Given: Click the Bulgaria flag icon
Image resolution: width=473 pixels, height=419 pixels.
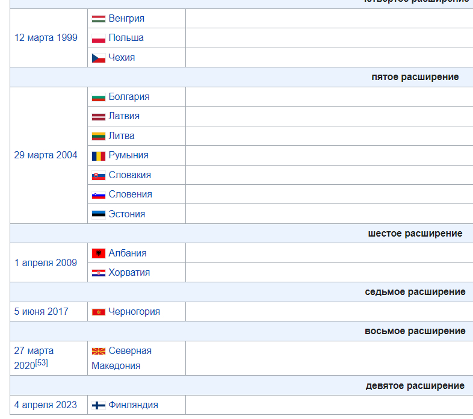Looking at the screenshot, I should [x=99, y=97].
